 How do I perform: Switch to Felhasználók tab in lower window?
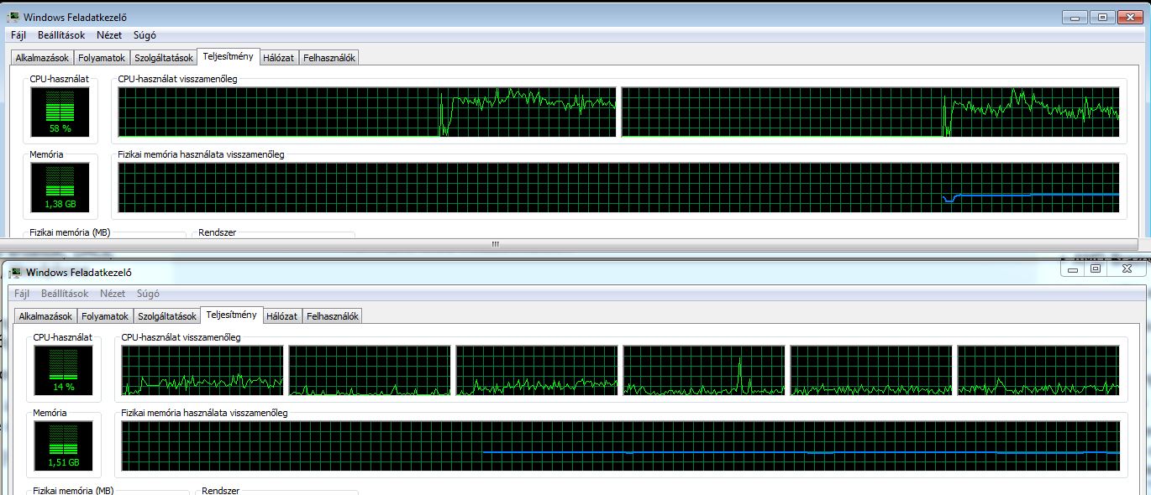coord(333,316)
